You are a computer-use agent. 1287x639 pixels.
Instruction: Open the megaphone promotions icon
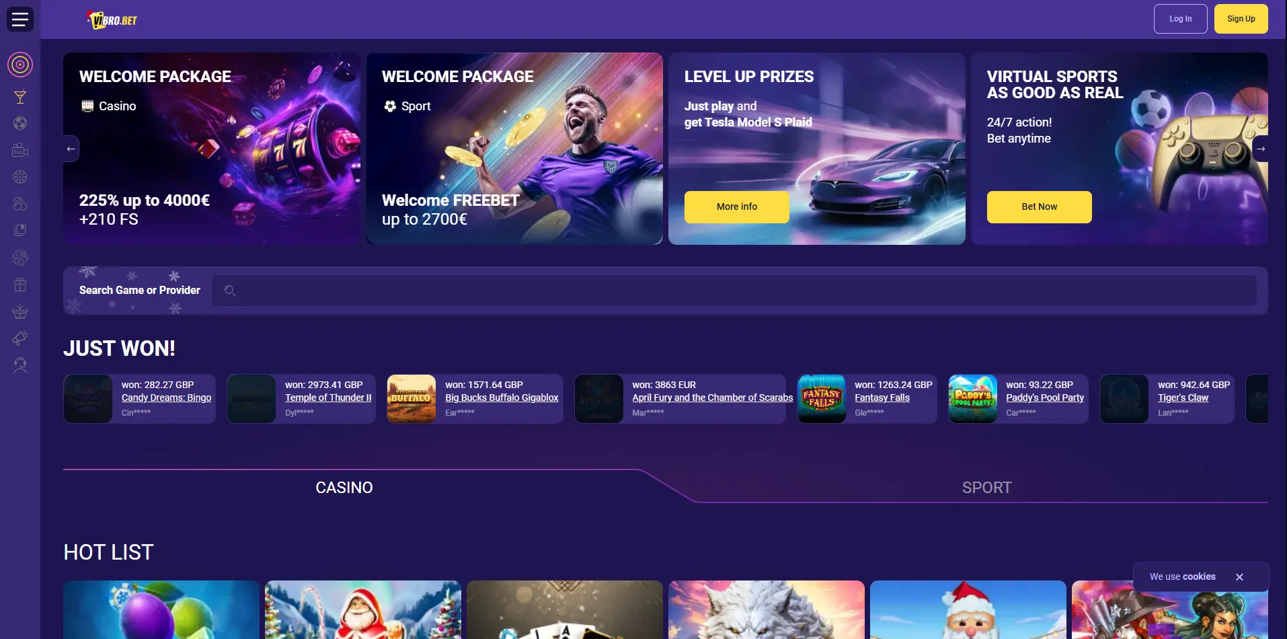[20, 338]
